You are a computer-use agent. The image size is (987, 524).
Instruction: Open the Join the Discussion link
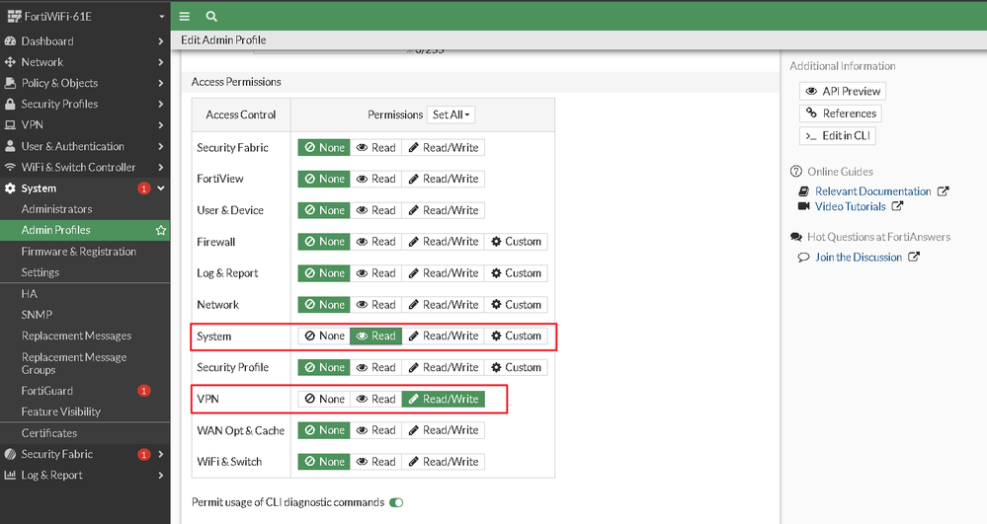[859, 257]
